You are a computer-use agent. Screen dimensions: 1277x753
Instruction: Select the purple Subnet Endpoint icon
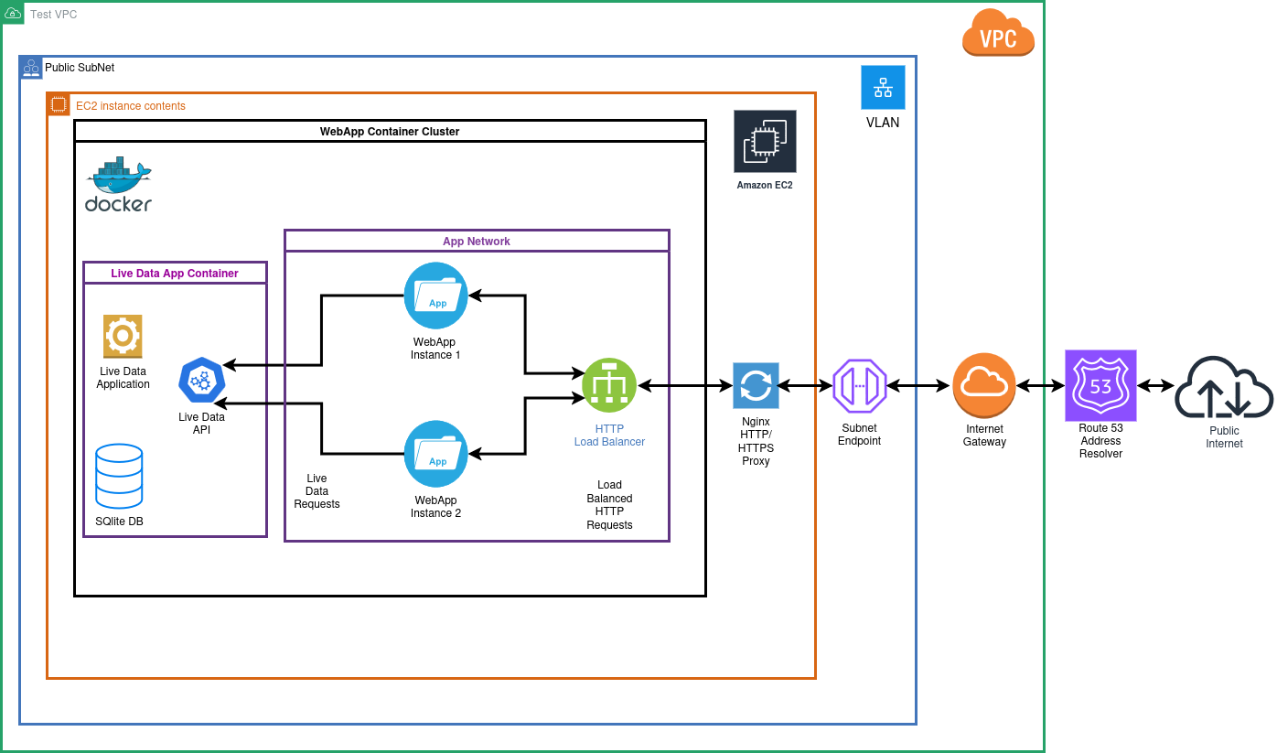click(860, 386)
